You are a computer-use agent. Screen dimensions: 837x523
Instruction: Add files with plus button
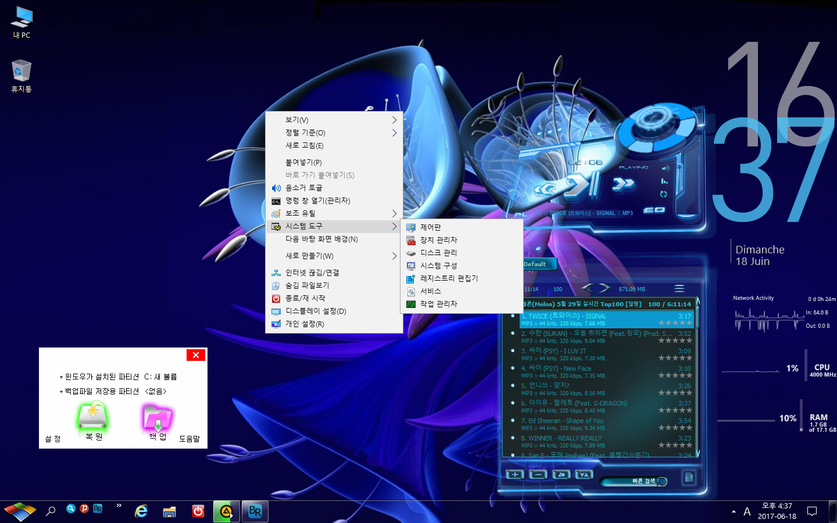[x=515, y=474]
